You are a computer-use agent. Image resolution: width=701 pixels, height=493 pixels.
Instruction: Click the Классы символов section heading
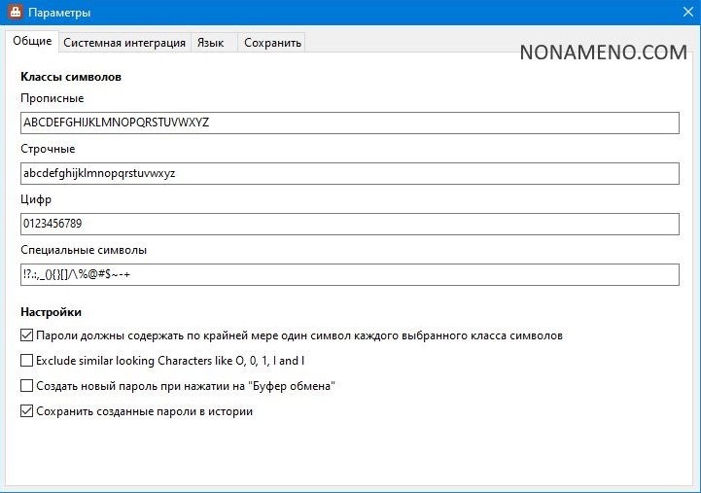click(71, 76)
